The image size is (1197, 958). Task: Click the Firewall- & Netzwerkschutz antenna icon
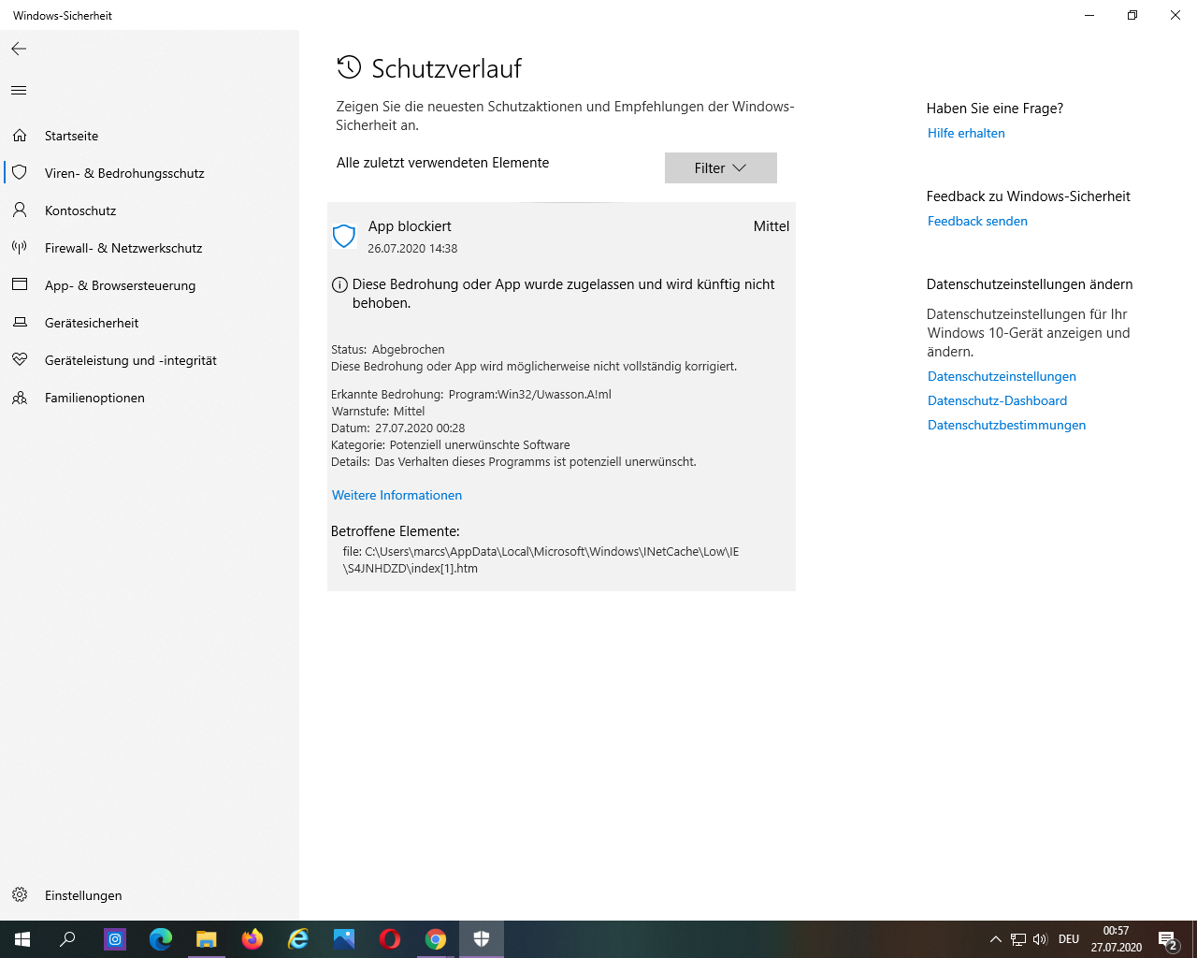[x=20, y=248]
